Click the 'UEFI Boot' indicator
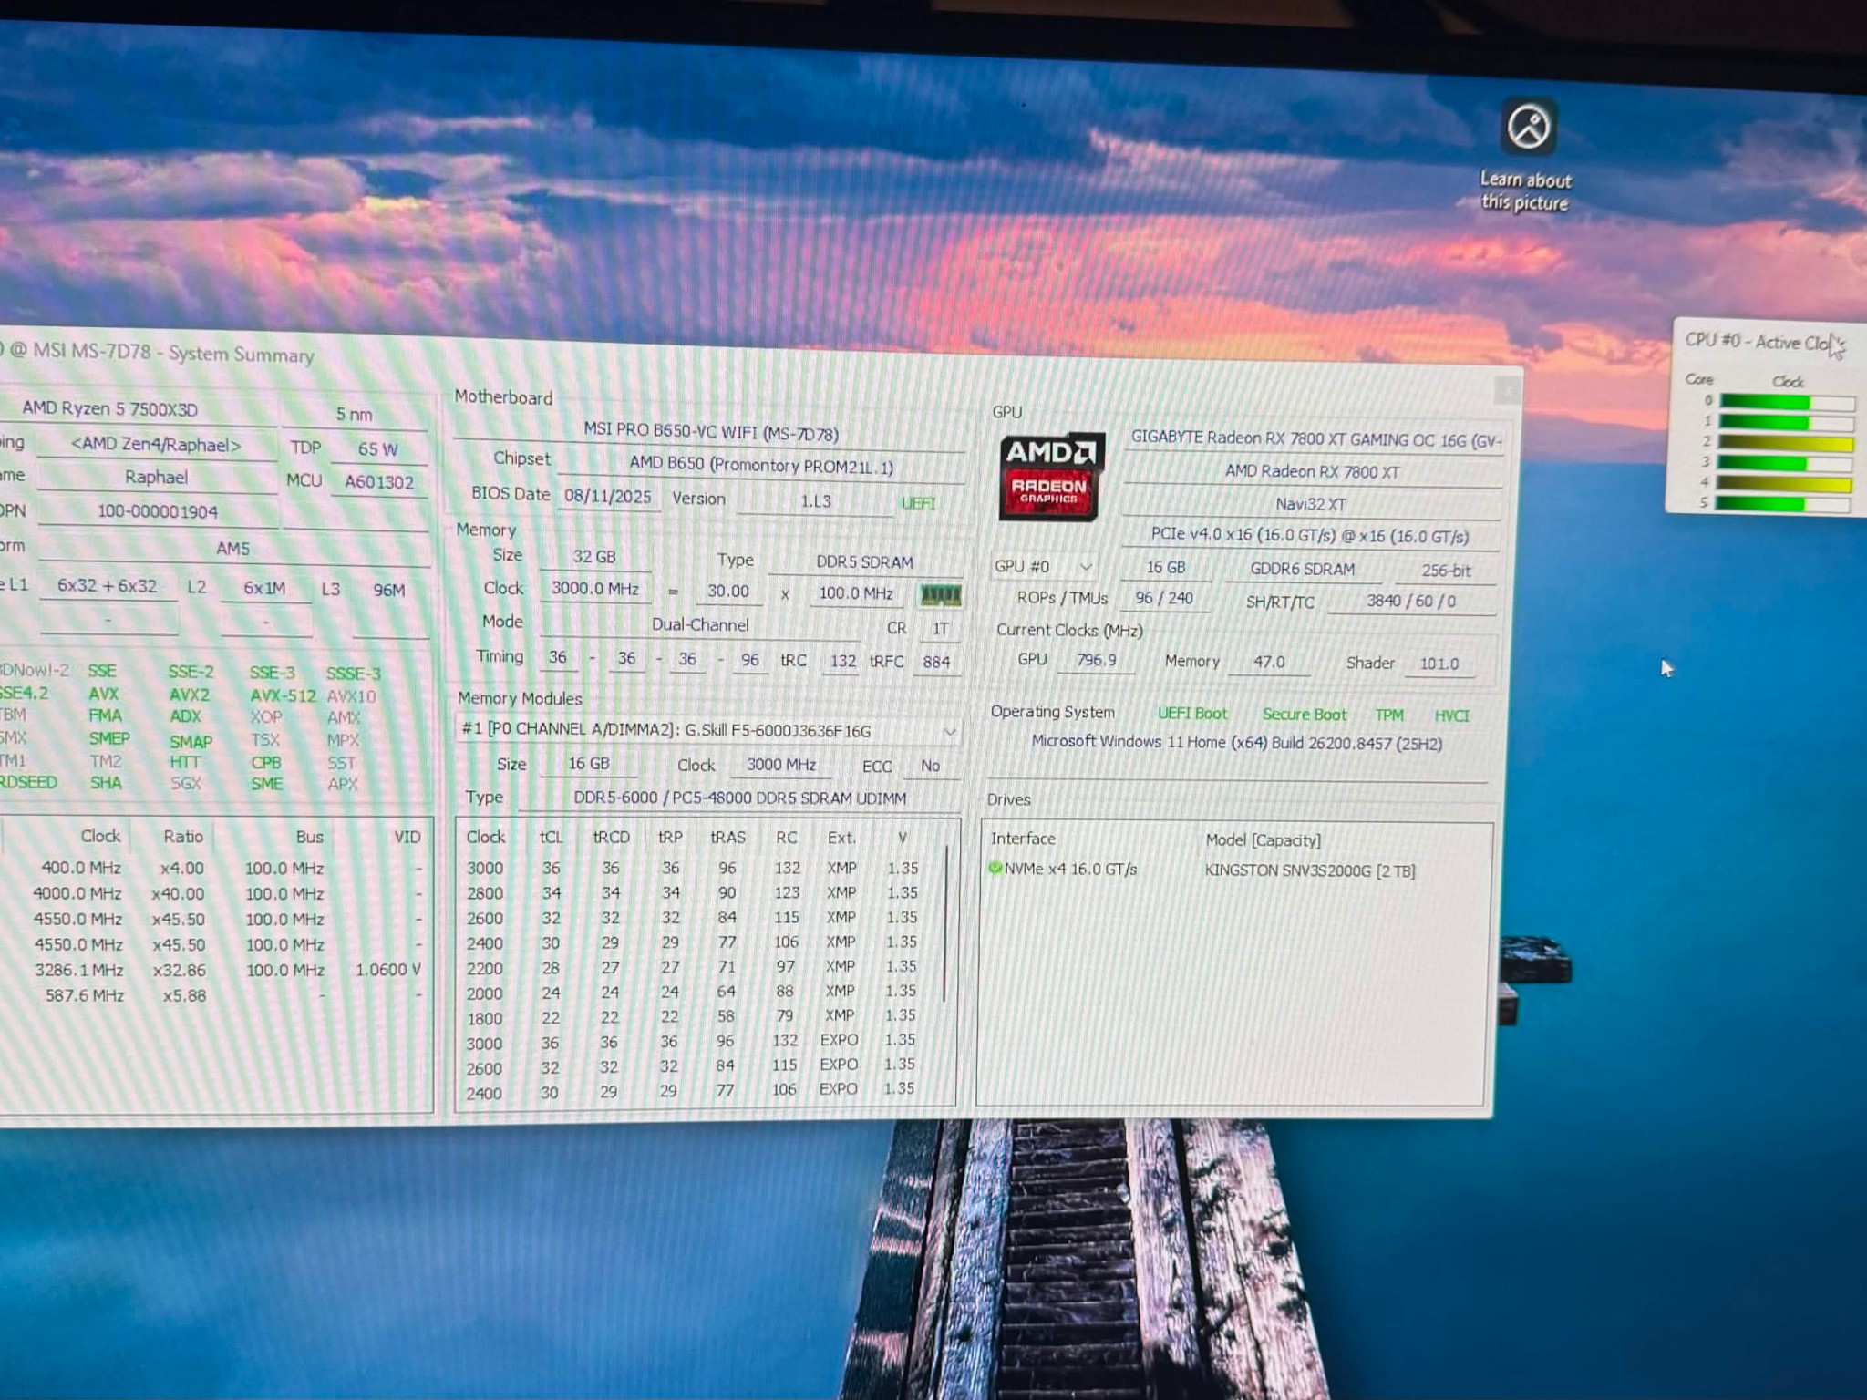This screenshot has width=1867, height=1400. [1191, 714]
